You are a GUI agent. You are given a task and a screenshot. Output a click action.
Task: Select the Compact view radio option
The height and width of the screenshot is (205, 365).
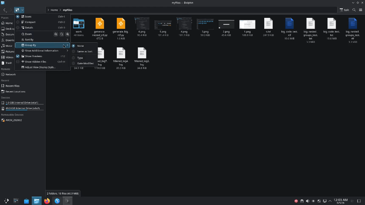[18, 22]
